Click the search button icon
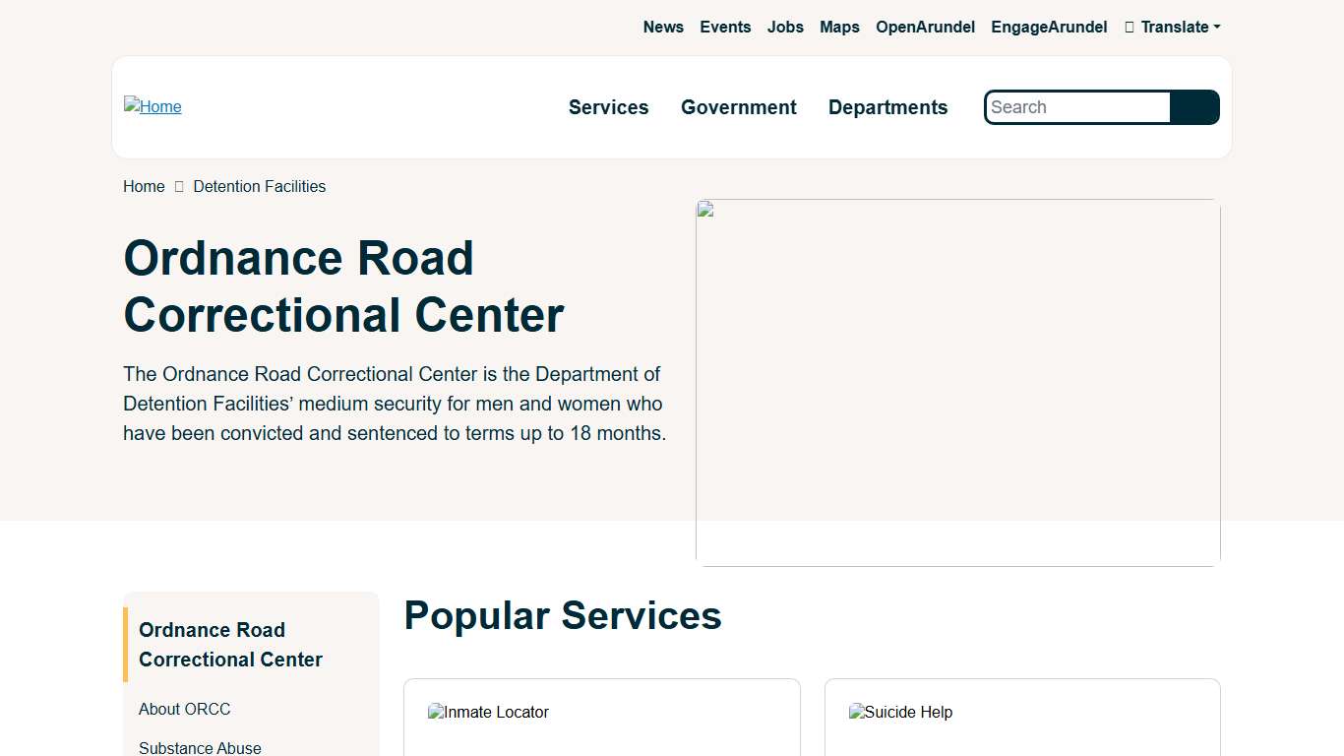The width and height of the screenshot is (1344, 756). point(1194,107)
